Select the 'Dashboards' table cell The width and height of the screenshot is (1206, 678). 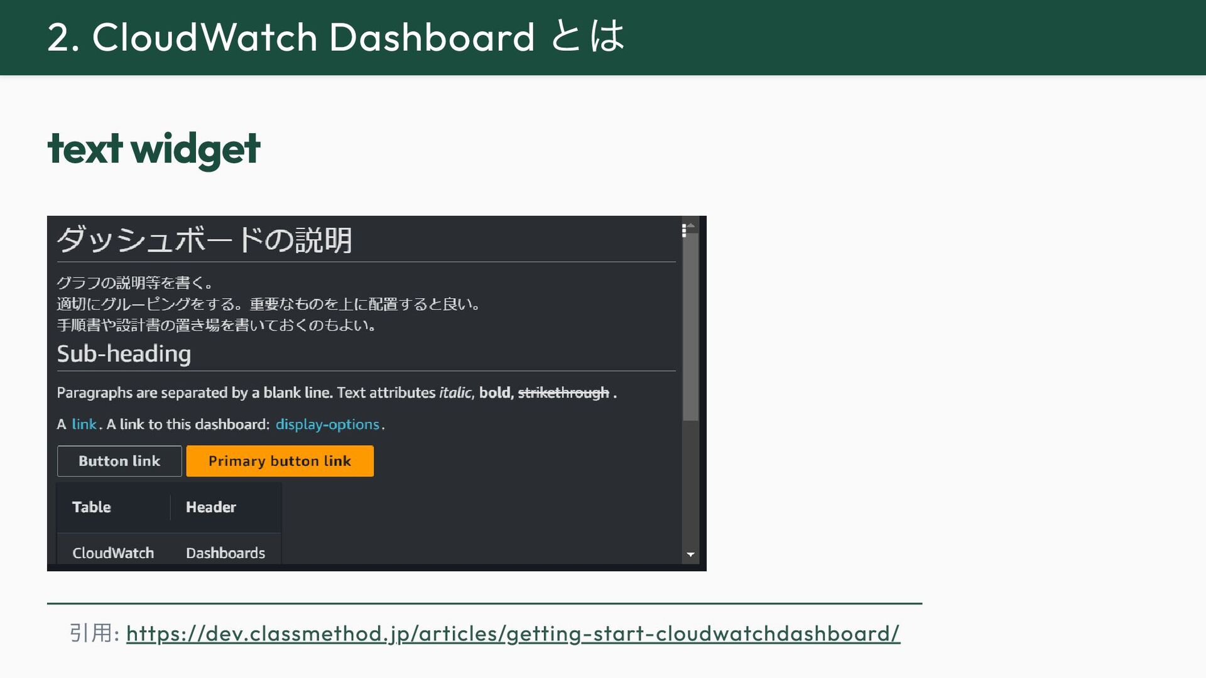tap(225, 553)
